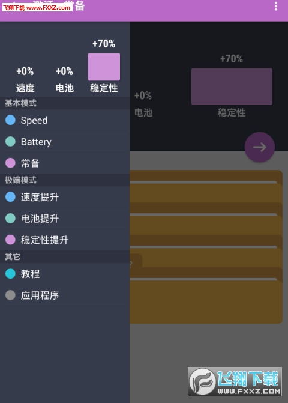This screenshot has height=403, width=288.
Task: Click the blue Speed mode dot
Action: pos(11,120)
